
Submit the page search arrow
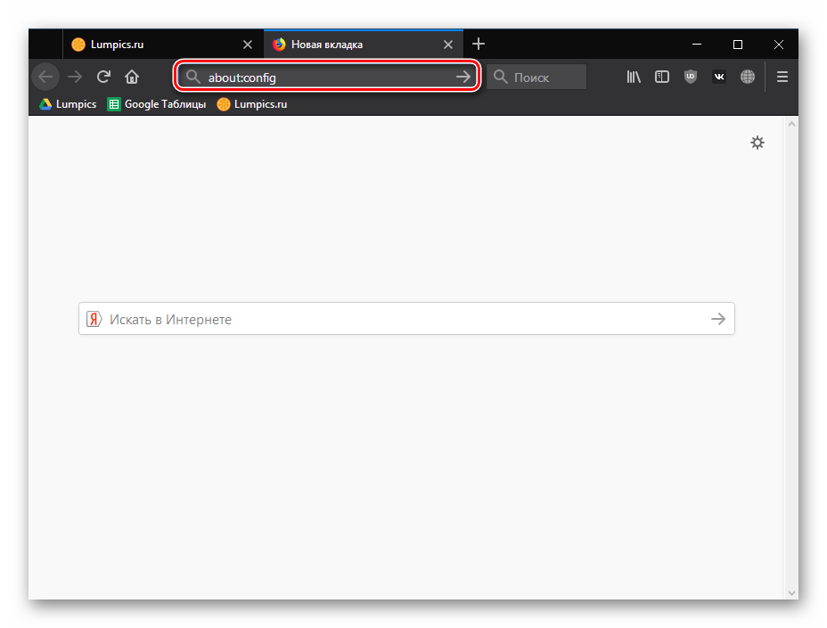[x=717, y=319]
